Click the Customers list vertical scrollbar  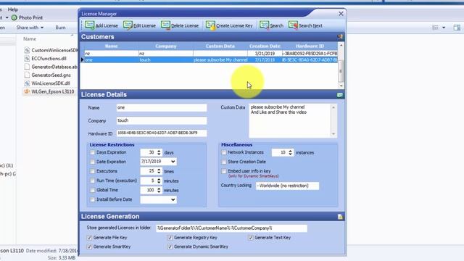(341, 66)
